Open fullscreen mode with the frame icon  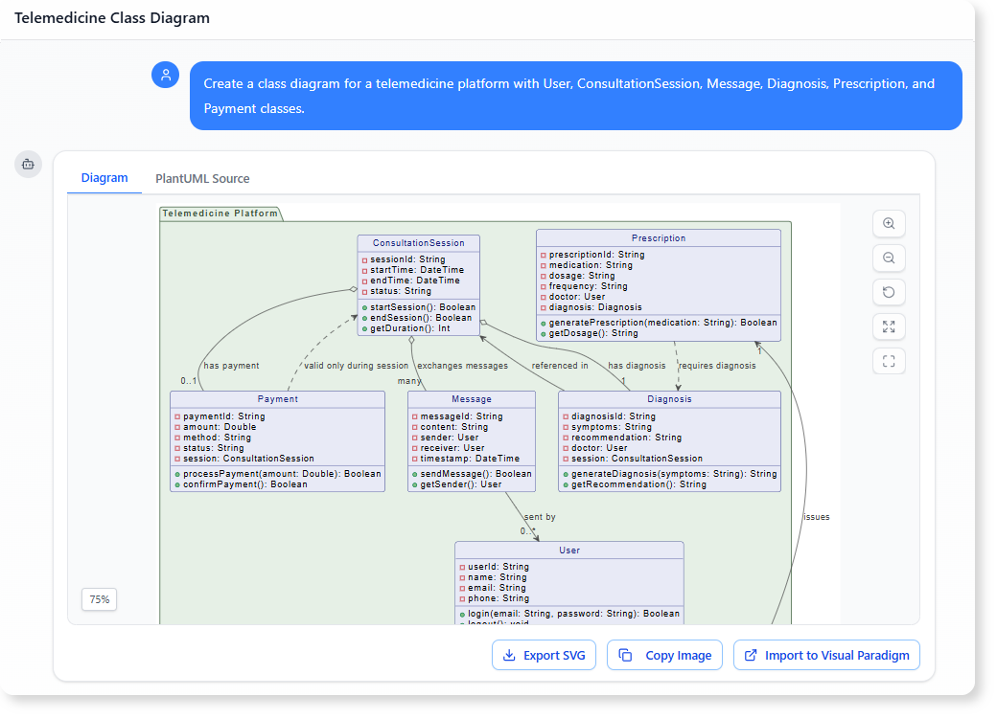pos(889,361)
